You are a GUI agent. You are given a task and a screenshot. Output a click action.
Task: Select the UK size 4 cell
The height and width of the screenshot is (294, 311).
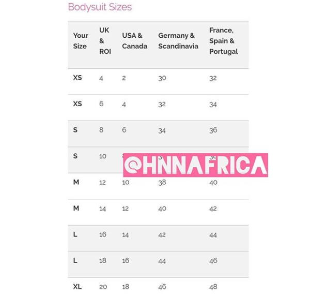tap(101, 78)
